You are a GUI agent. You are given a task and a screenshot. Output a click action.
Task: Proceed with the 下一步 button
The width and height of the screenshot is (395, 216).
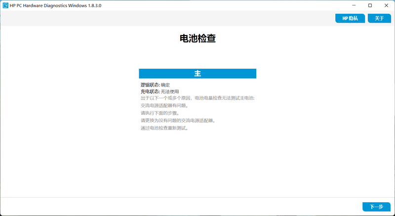tap(376, 207)
